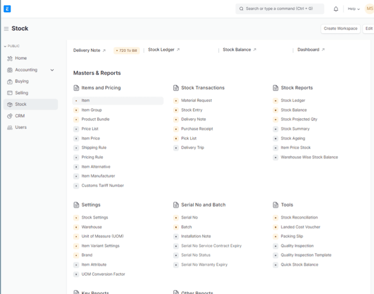Click Serial No and Batch document icon
The width and height of the screenshot is (374, 294).
tap(176, 205)
